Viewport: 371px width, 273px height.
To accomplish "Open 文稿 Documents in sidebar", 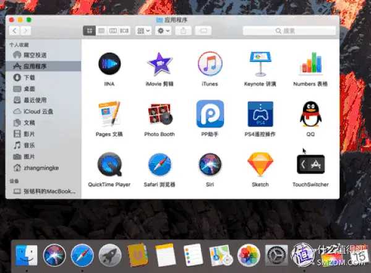I will tap(43, 123).
